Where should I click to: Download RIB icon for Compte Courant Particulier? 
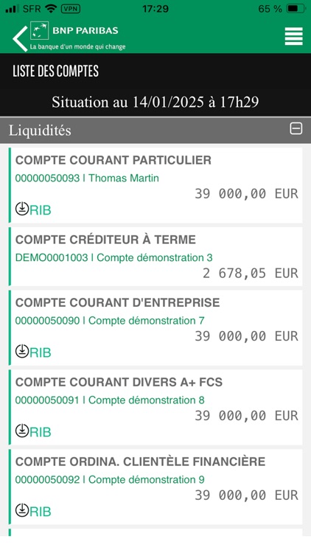point(22,209)
